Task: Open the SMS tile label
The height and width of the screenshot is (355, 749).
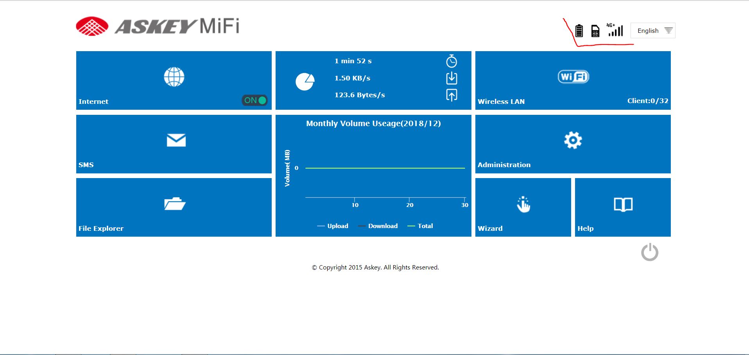Action: click(86, 165)
